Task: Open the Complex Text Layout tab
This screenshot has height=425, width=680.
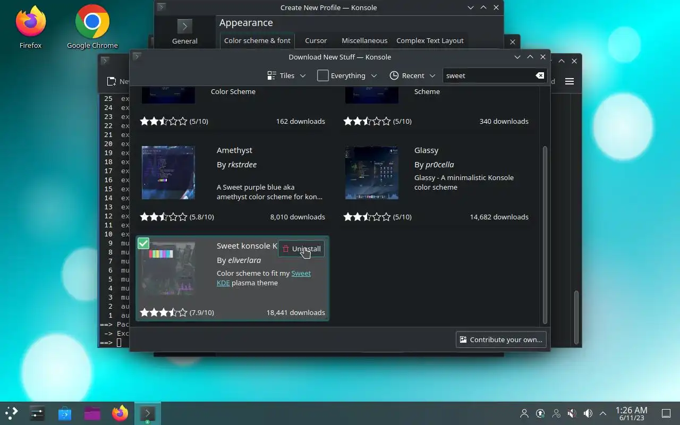Action: [x=430, y=40]
